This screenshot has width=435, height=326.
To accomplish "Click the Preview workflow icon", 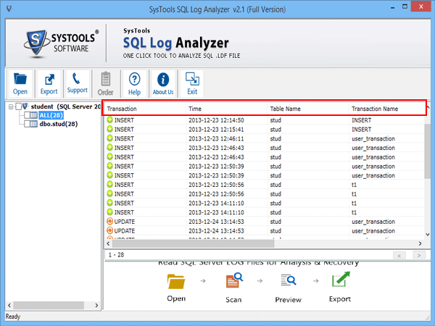I will 288,280.
